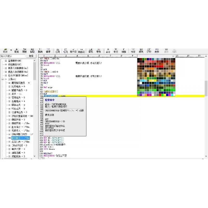Pick the red swatch in palette's bottom row
The height and width of the screenshot is (208, 208).
click(x=160, y=95)
